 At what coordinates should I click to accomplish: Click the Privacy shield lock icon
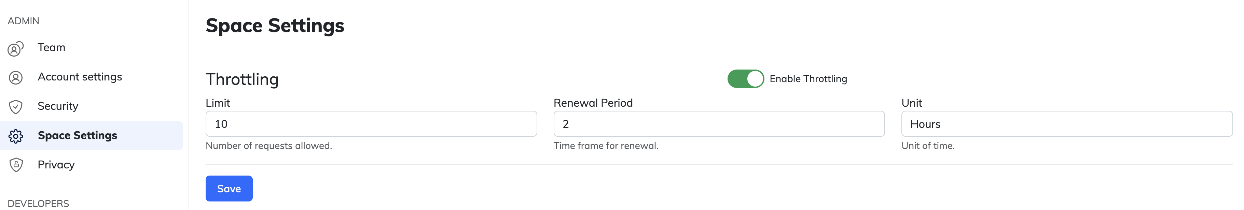[x=16, y=165]
